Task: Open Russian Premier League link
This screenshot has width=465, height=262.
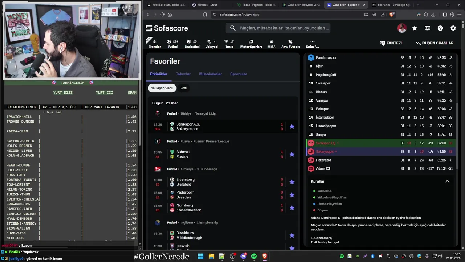Action: [x=211, y=141]
